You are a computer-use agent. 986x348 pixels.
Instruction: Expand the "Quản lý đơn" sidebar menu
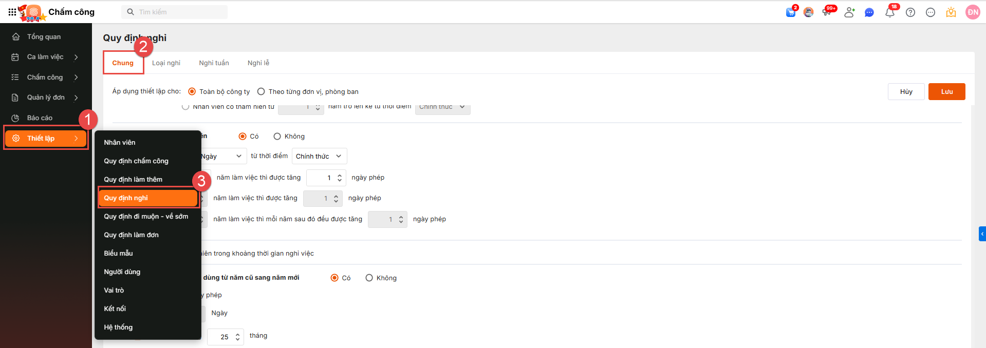[45, 98]
